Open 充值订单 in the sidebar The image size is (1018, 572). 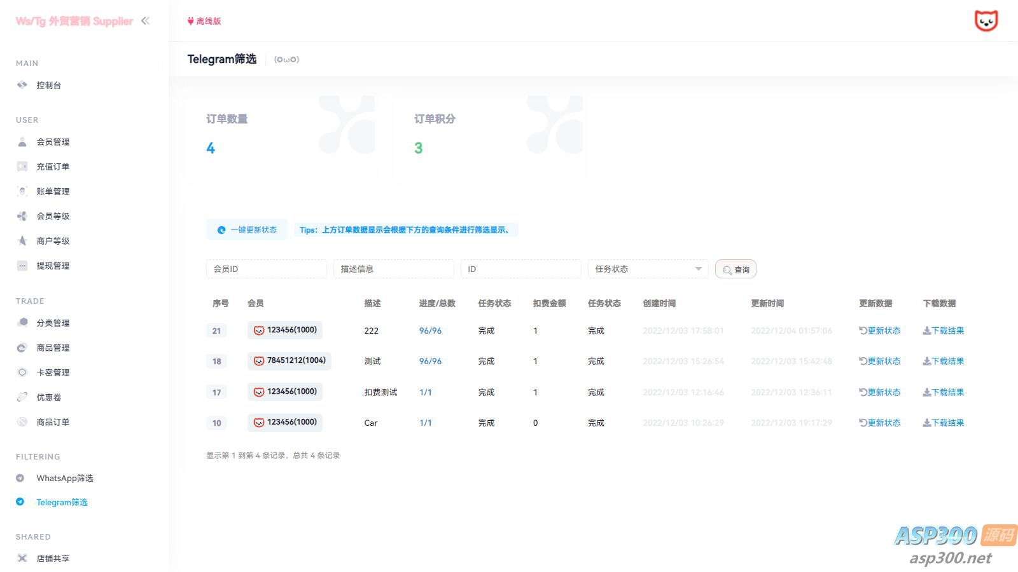coord(53,167)
